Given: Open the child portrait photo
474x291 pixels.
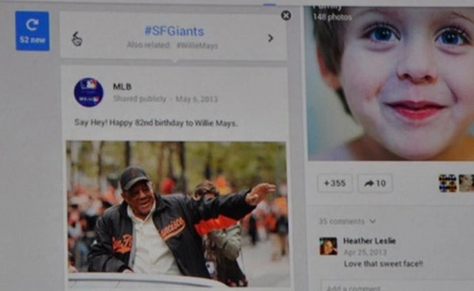Looking at the screenshot, I should pos(391,83).
